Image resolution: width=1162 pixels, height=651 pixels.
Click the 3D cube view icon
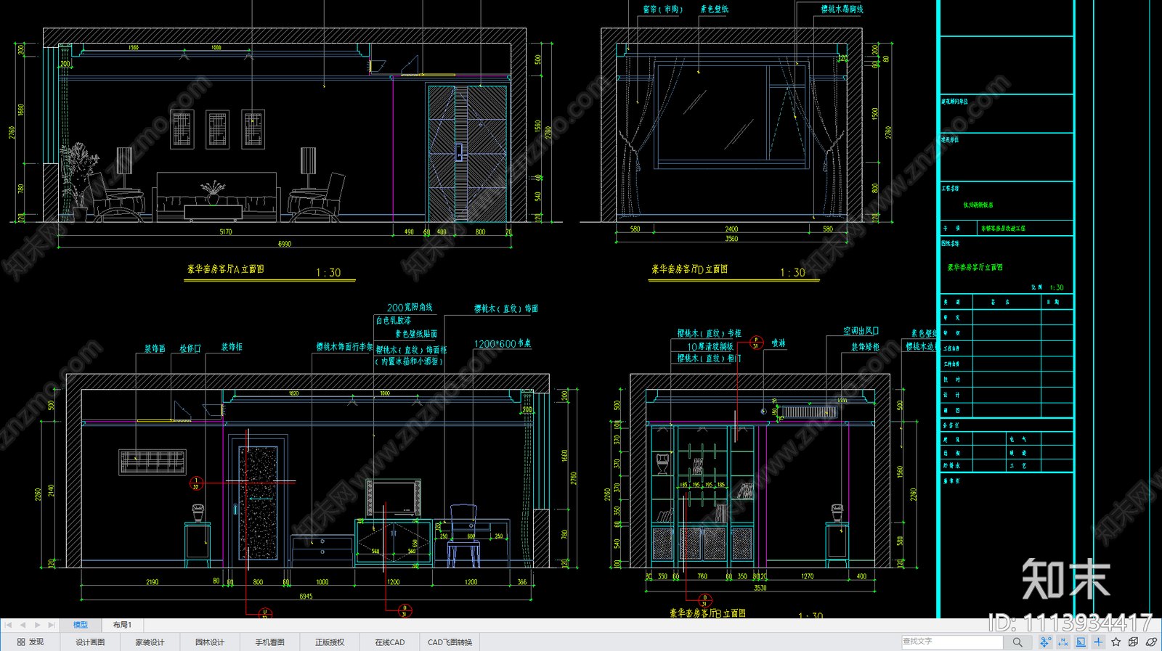coord(1134,642)
